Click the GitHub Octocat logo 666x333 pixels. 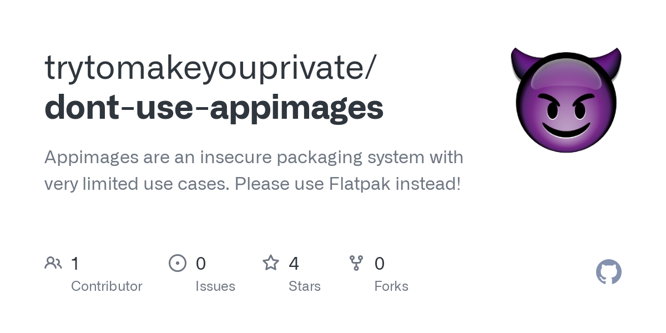point(609,272)
